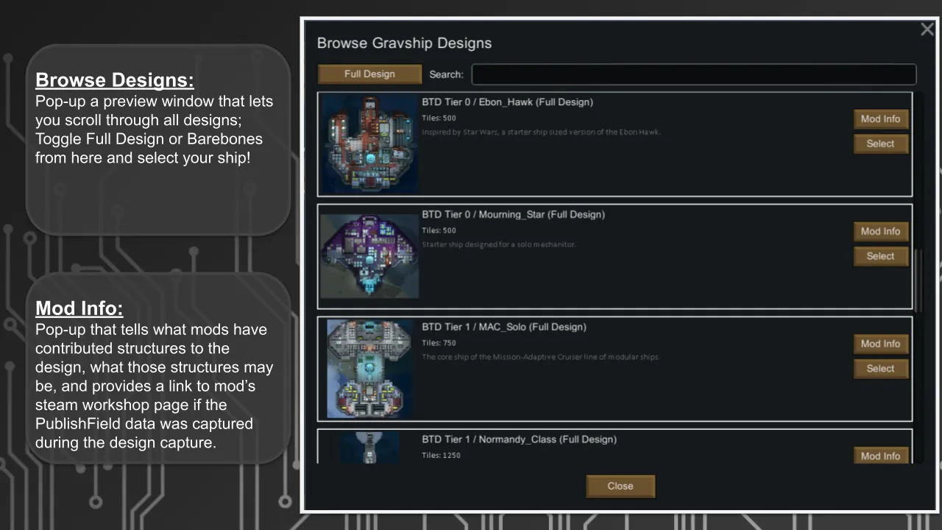Click the BTD Tier 1 / Normandy_Class title
Viewport: 942px width, 530px height.
pos(519,439)
